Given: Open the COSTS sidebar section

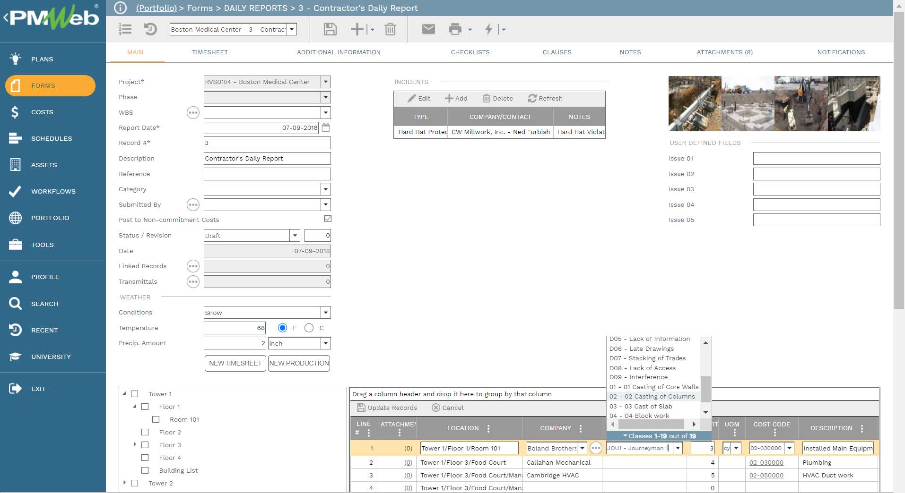Looking at the screenshot, I should [x=42, y=112].
